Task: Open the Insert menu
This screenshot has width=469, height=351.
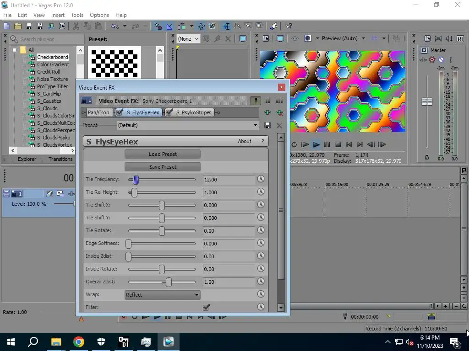Action: 58,15
